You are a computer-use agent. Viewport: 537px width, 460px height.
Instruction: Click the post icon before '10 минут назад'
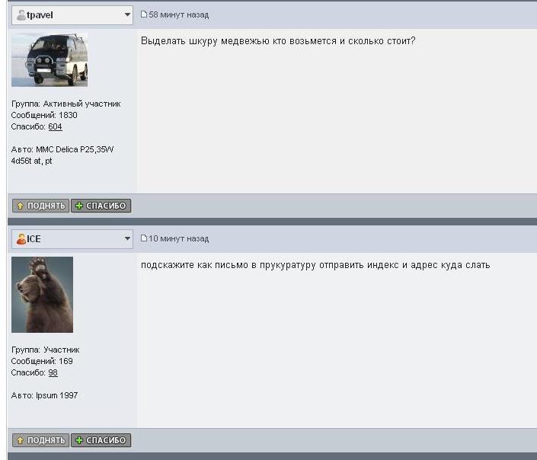pos(145,238)
